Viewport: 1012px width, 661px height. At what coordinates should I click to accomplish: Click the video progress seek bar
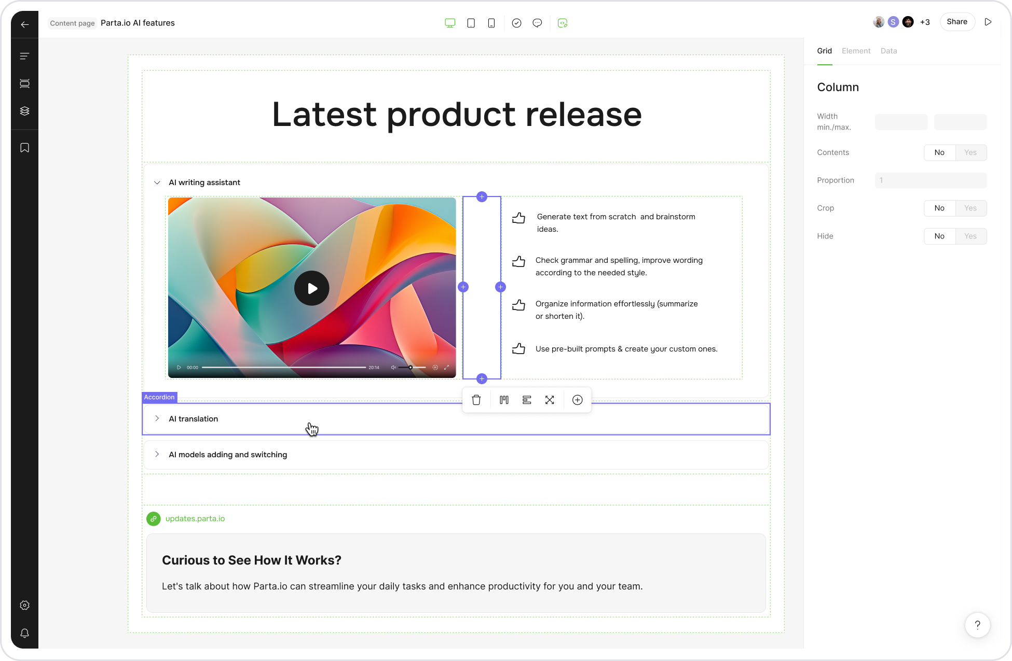click(x=283, y=367)
